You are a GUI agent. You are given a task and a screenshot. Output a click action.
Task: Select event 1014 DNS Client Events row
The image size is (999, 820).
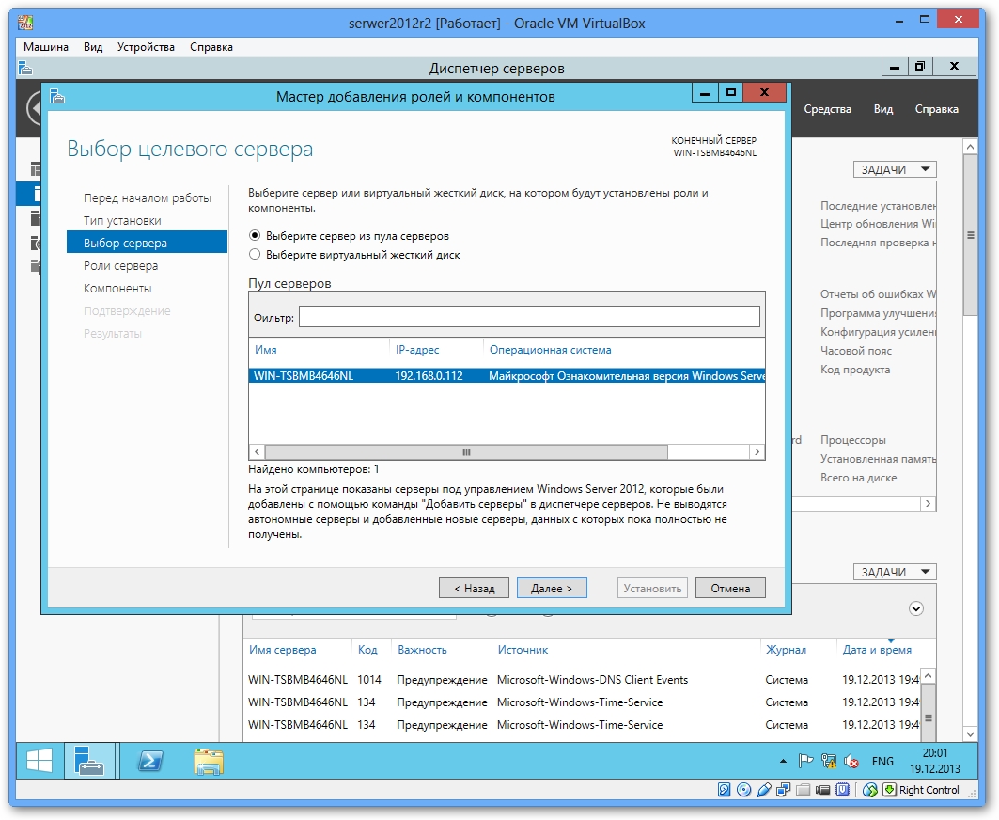[583, 680]
